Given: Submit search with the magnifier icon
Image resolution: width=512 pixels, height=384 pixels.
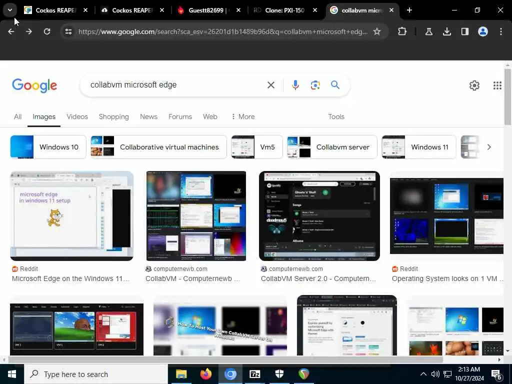Looking at the screenshot, I should pos(335,85).
